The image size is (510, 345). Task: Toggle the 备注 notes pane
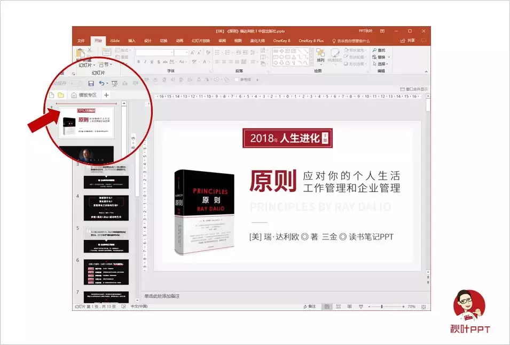(309, 307)
